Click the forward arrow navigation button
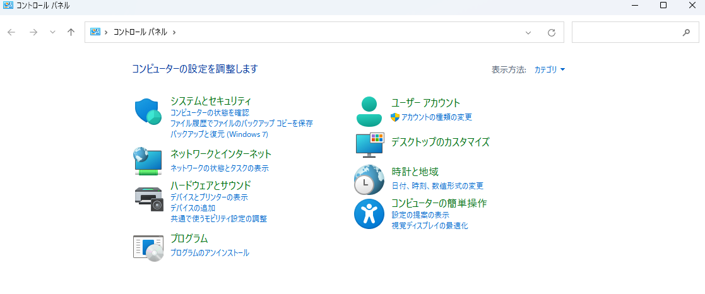 [33, 32]
